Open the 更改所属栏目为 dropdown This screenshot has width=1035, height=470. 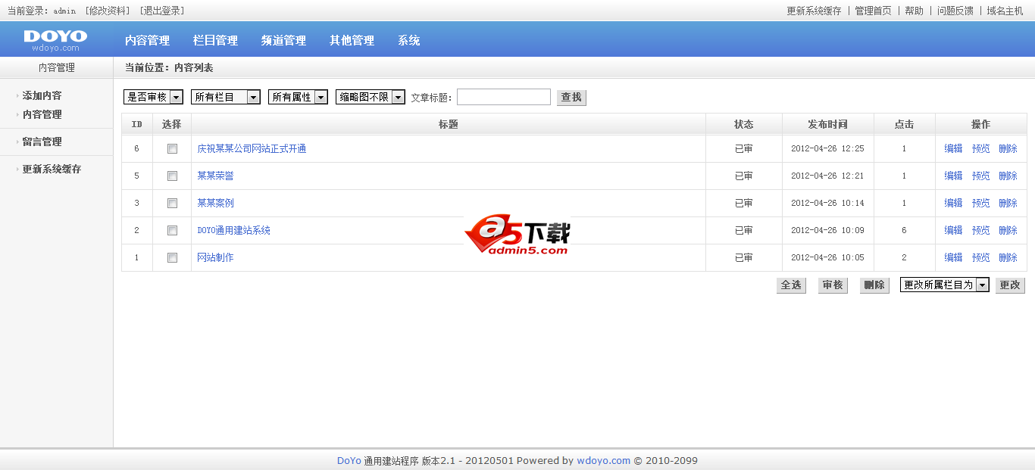(x=945, y=285)
